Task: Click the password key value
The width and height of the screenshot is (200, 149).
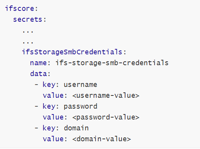Action: tap(80, 107)
